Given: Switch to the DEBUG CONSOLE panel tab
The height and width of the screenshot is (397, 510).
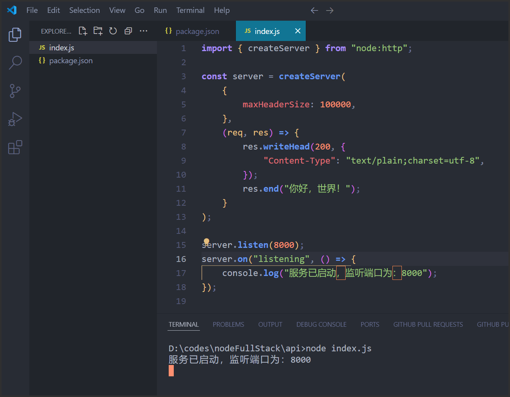Looking at the screenshot, I should (321, 324).
